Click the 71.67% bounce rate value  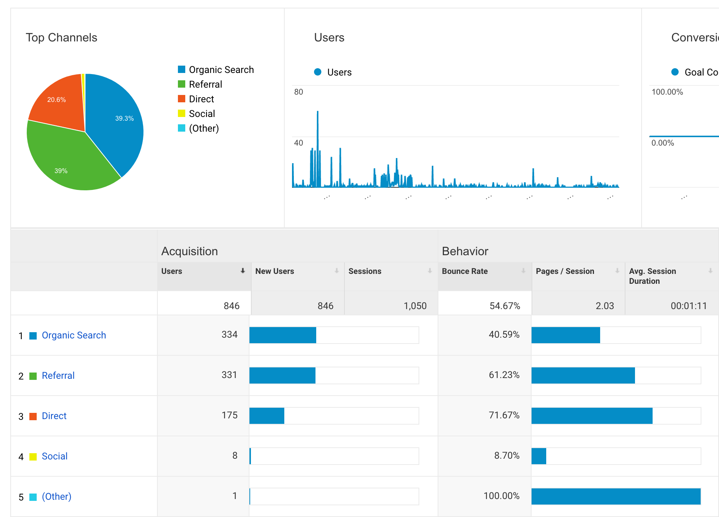504,415
